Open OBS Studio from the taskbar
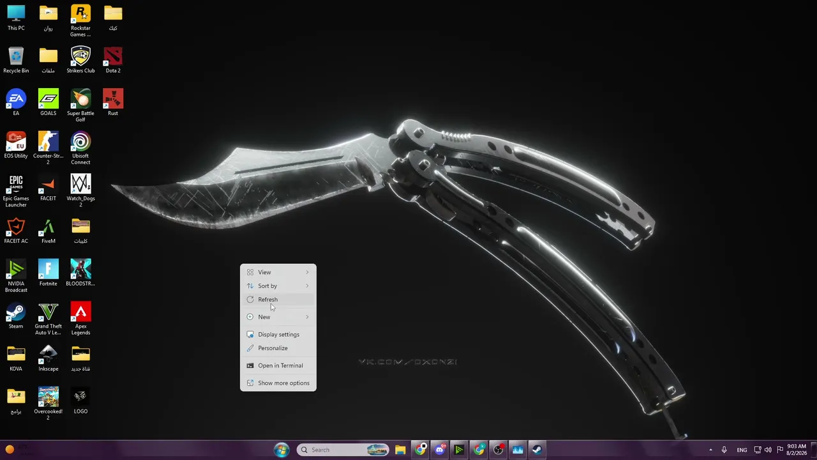Screen dimensions: 817x460 pyautogui.click(x=498, y=450)
